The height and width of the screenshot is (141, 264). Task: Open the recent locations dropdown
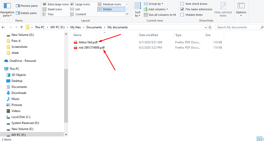(16, 27)
